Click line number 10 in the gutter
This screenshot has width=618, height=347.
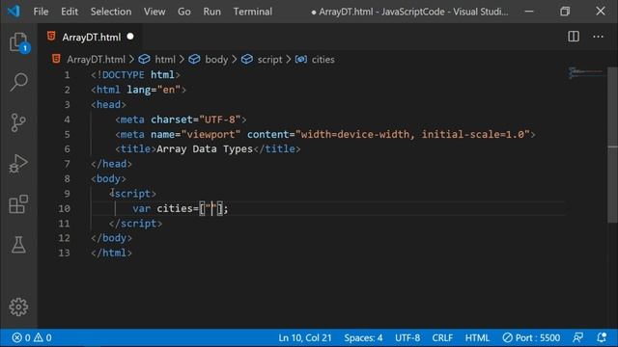coord(65,208)
